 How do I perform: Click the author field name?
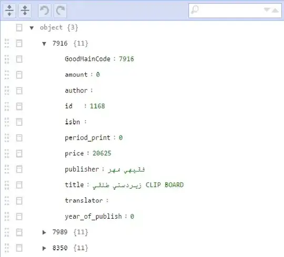[76, 91]
